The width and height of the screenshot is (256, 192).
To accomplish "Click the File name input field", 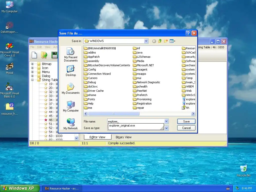I will point(136,121).
